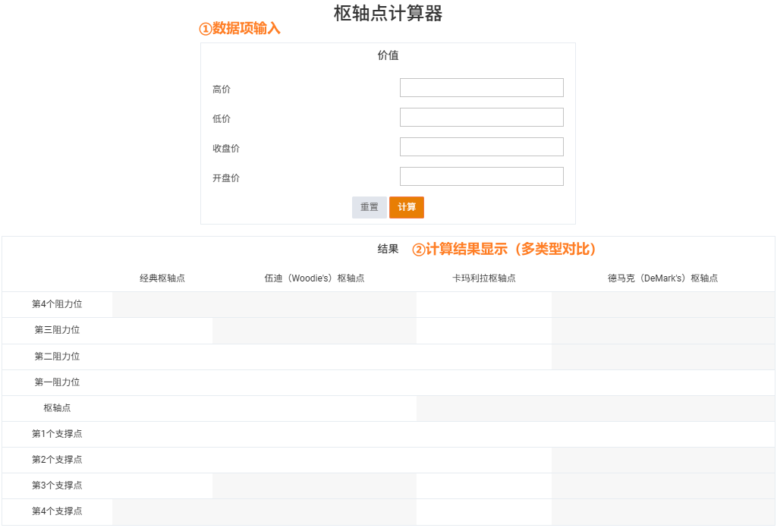
Task: Click the 价值 panel heading
Action: 388,55
